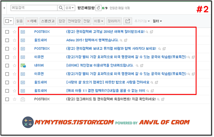Click envelope icon of 새해복 많이받으세요 mail
This screenshot has width=214, height=137.
23,32
